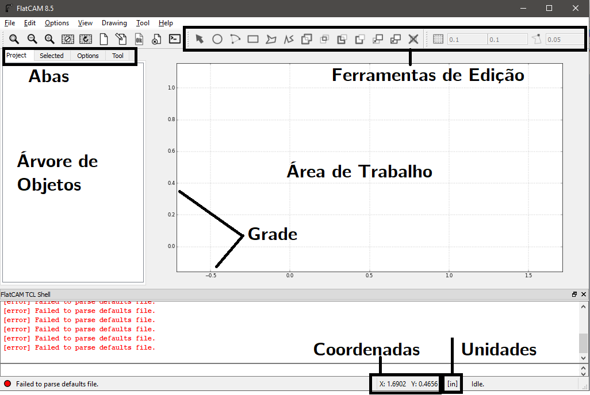Click the 'X: 1.6902' coordinate readout
This screenshot has height=395, width=590.
pos(393,384)
